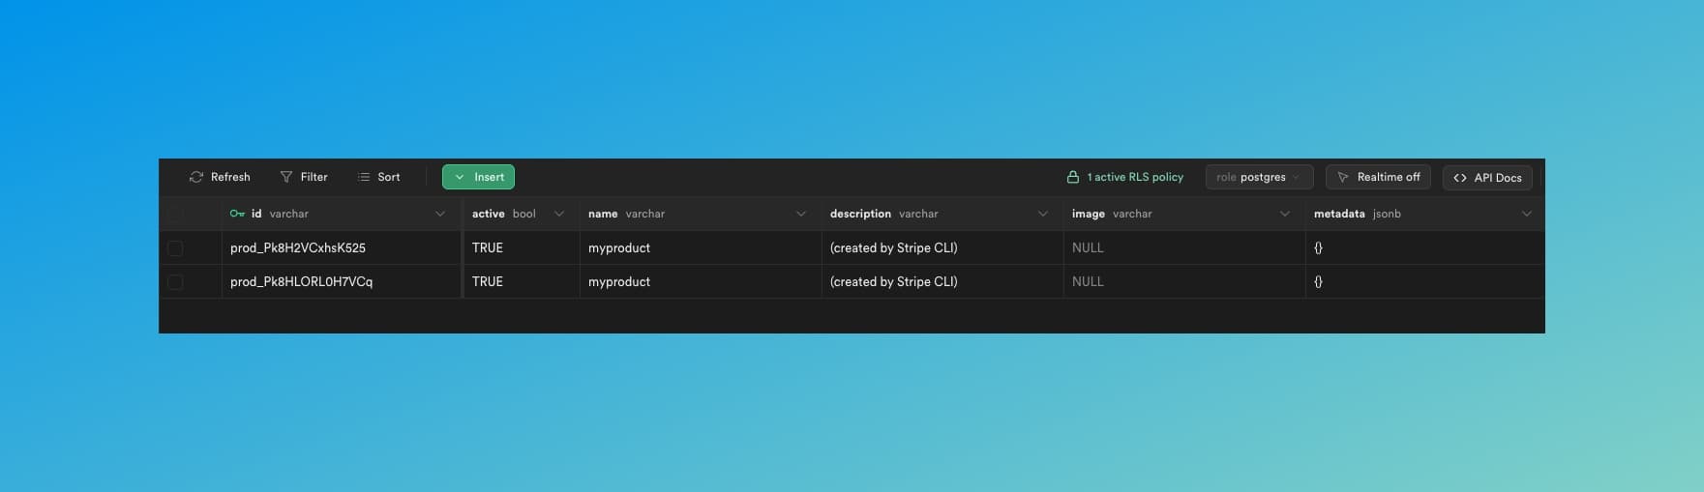Toggle the select-all rows checkbox in header
Viewport: 1704px width, 492px height.
175,214
